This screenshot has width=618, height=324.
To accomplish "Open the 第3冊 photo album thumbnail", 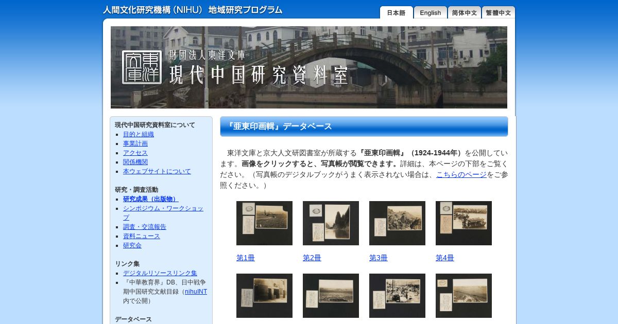I will pos(397,223).
